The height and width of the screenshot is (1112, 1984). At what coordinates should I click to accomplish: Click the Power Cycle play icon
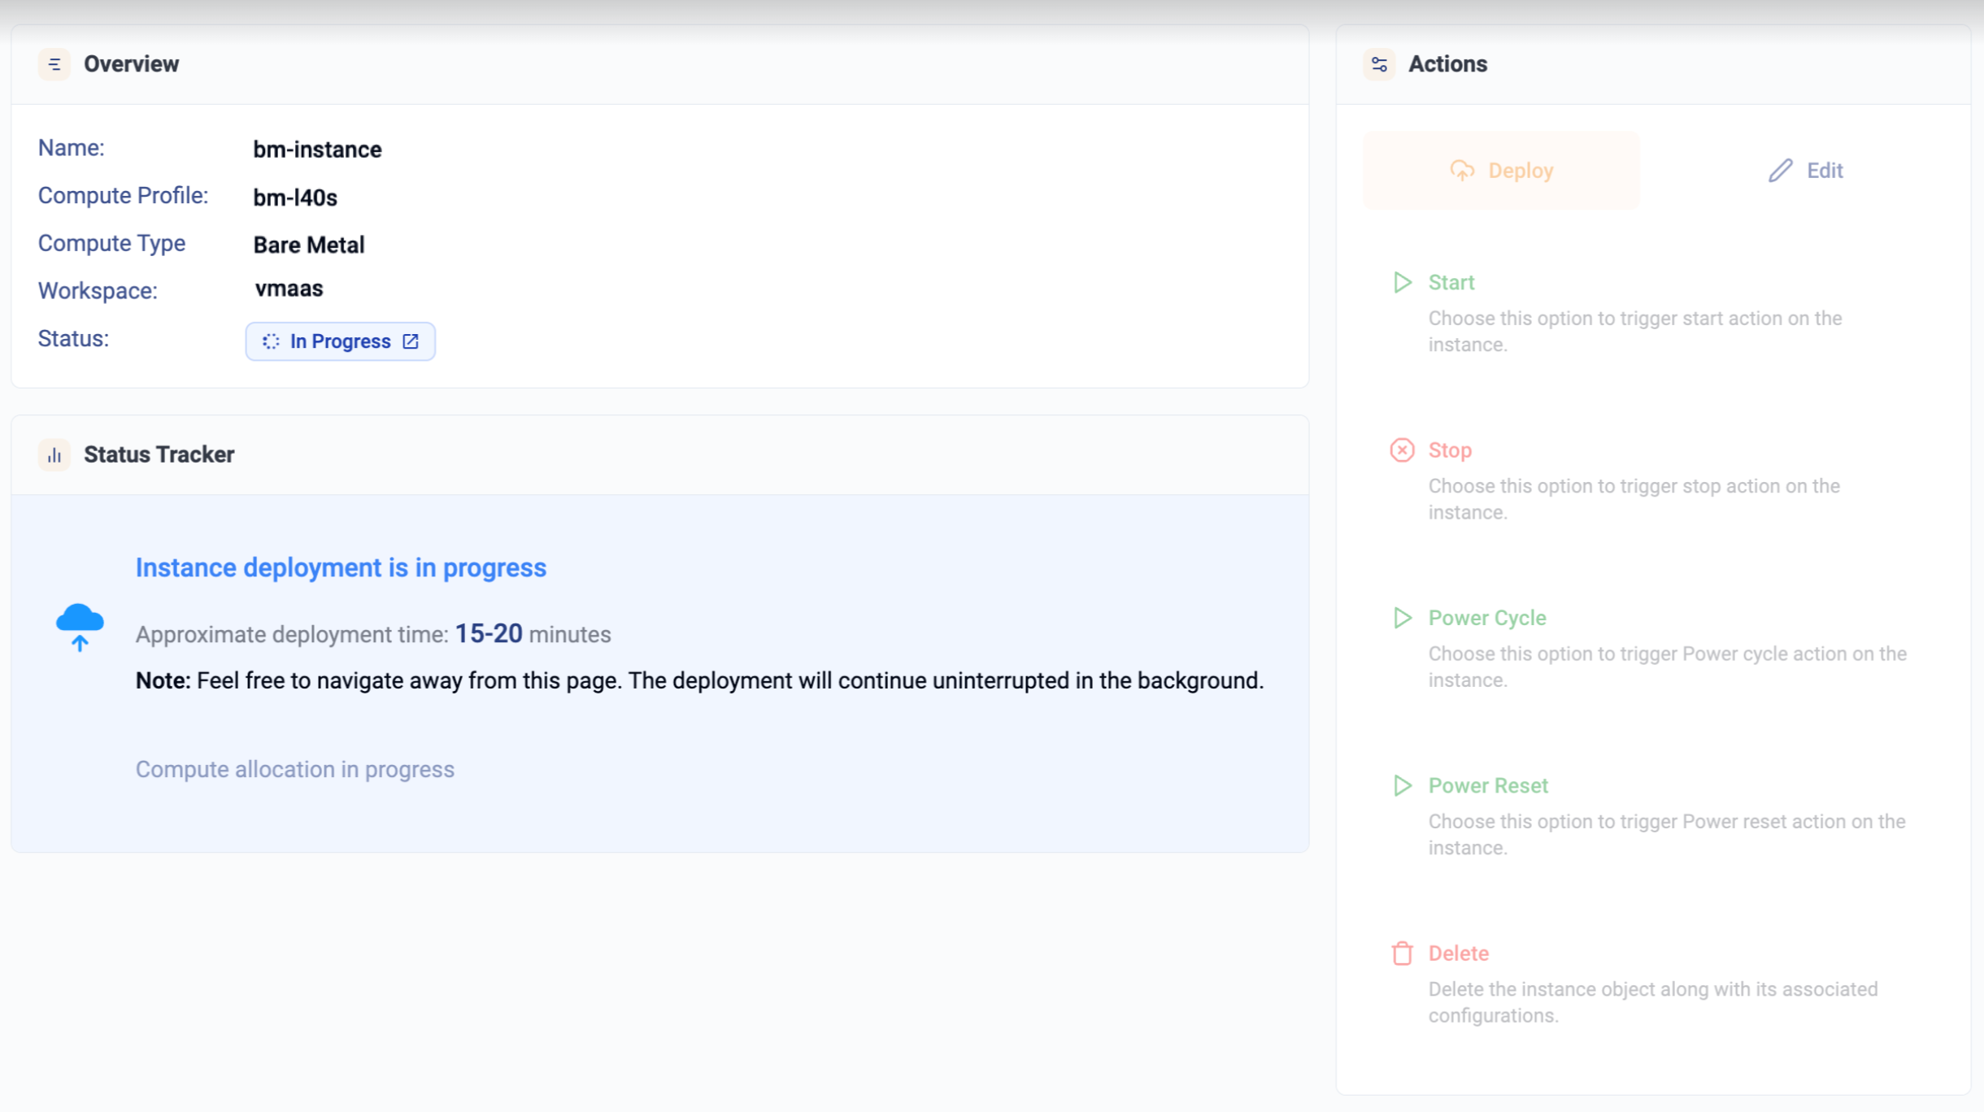click(1402, 618)
